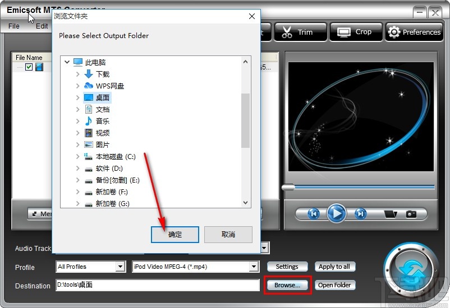This screenshot has height=308, width=450.
Task: Open the File menu
Action: [14, 26]
